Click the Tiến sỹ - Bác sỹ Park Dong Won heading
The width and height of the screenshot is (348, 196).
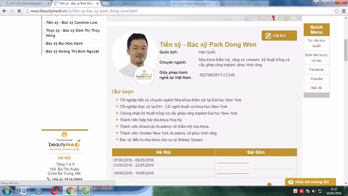coord(208,44)
